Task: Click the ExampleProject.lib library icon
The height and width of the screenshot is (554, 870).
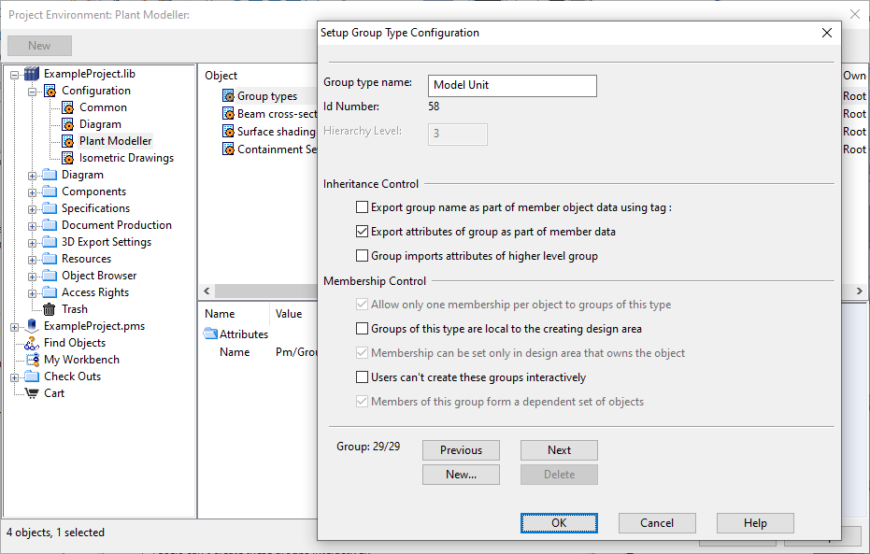Action: point(33,74)
